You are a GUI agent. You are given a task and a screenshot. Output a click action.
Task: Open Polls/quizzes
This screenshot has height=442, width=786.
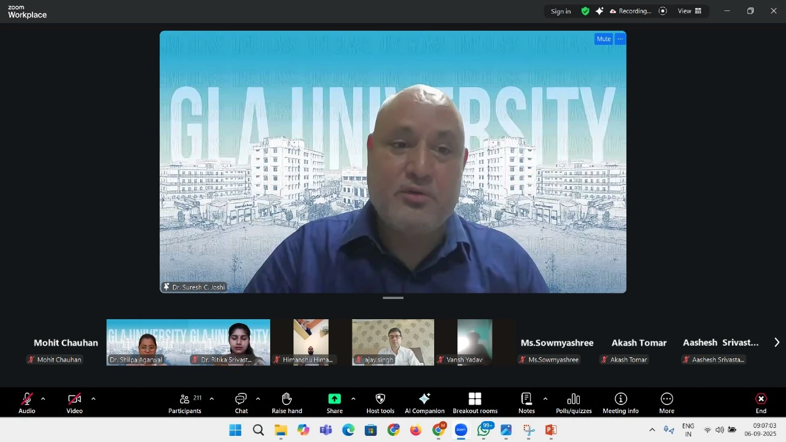(x=574, y=403)
